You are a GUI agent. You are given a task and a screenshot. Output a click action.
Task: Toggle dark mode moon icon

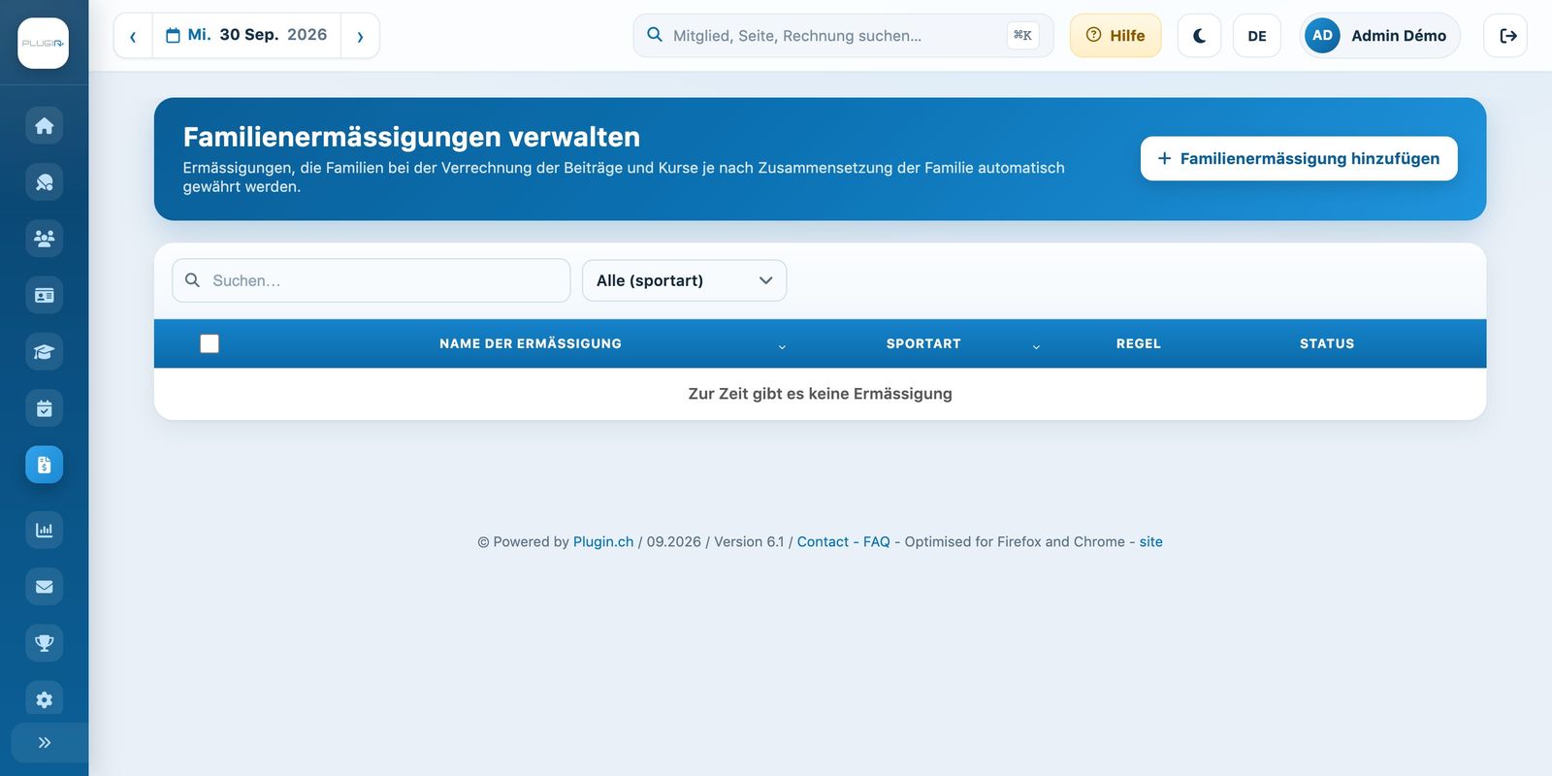(1199, 35)
